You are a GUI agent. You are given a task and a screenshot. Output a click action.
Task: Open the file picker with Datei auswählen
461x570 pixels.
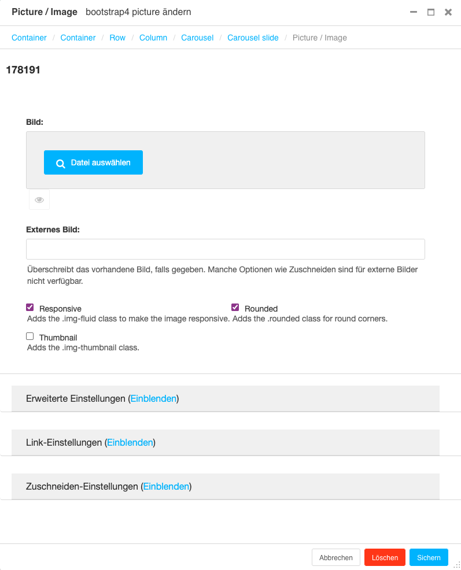(93, 162)
